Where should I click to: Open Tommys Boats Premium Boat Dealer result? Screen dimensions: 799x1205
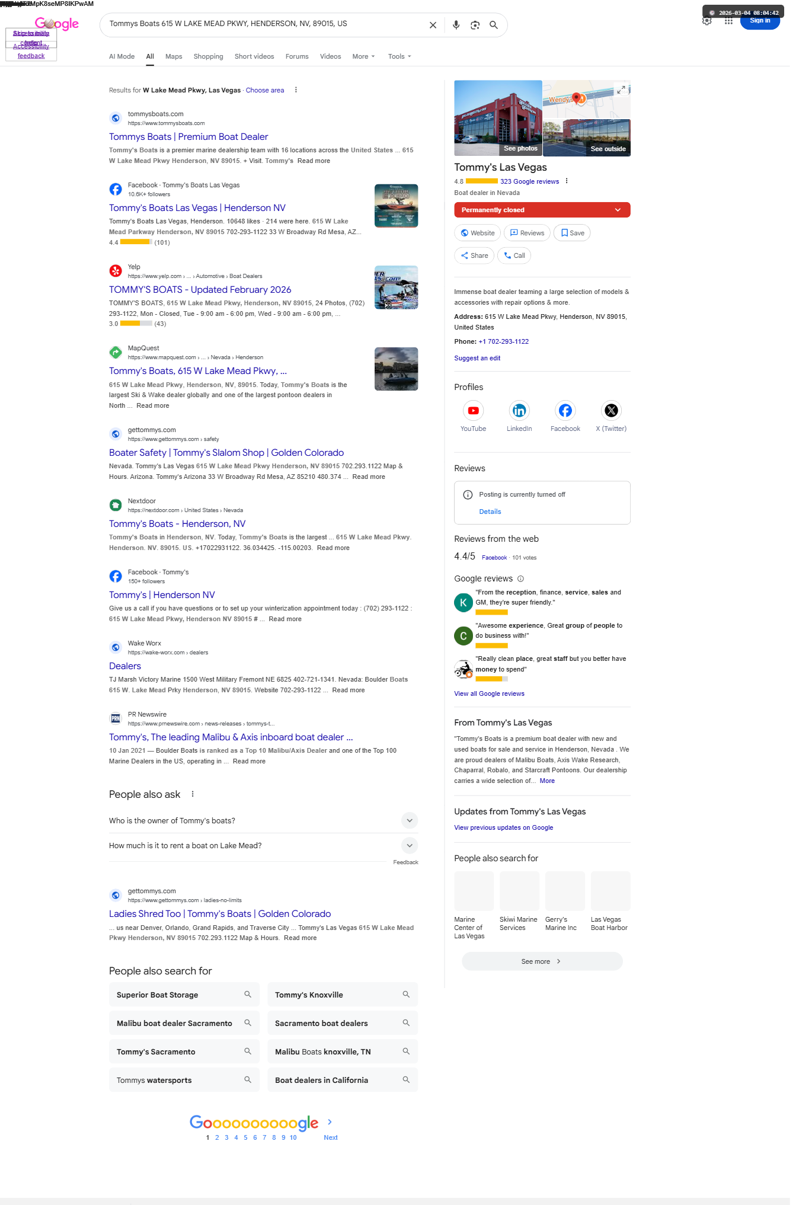tap(188, 137)
